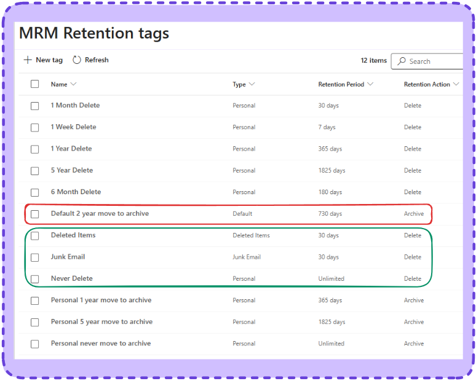Viewport: 476px width, 381px height.
Task: Mark the checkbox for Personal never move to archive
Action: click(35, 344)
